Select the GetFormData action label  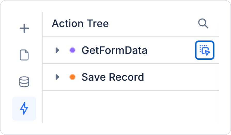click(x=114, y=50)
